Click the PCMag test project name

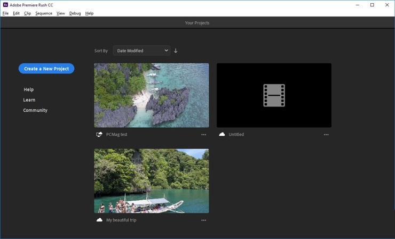117,135
